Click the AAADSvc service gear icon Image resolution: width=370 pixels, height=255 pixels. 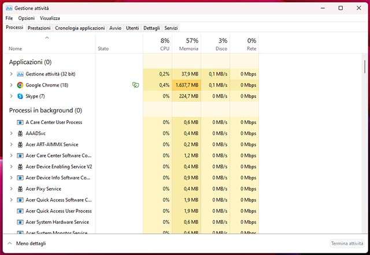tap(20, 133)
